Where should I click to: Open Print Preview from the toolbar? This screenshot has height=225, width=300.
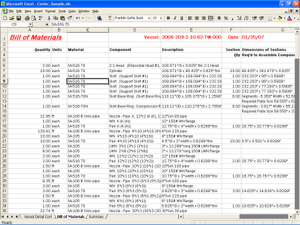point(34,18)
